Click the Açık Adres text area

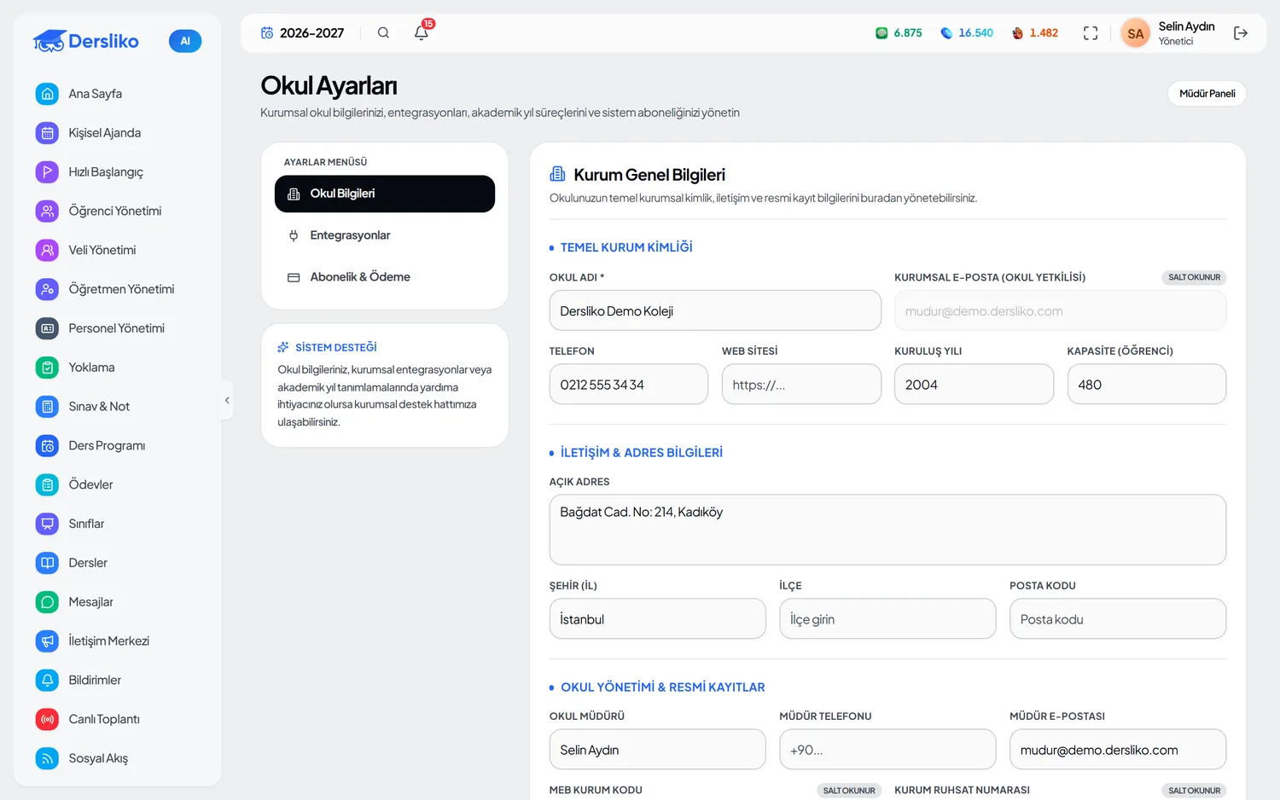coord(887,530)
